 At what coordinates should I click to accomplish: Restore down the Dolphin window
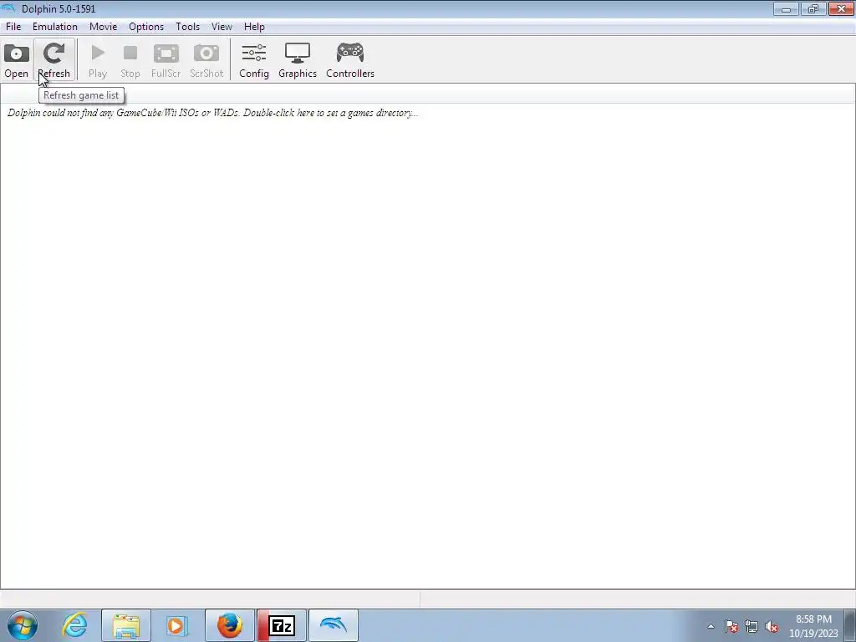point(813,8)
